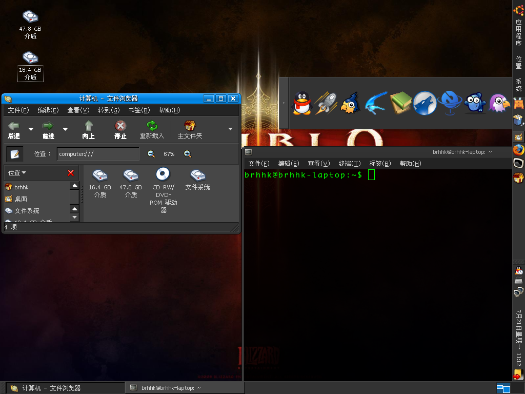525x394 pixels.
Task: Select the 文件系统 icon in file pane
Action: point(197,180)
